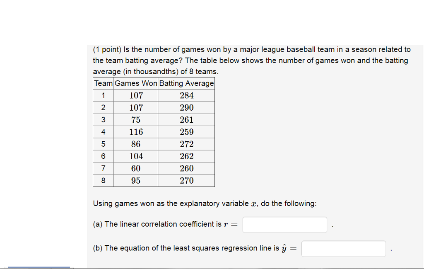Click Team 2 batting average 290
The height and width of the screenshot is (269, 424).
187,108
